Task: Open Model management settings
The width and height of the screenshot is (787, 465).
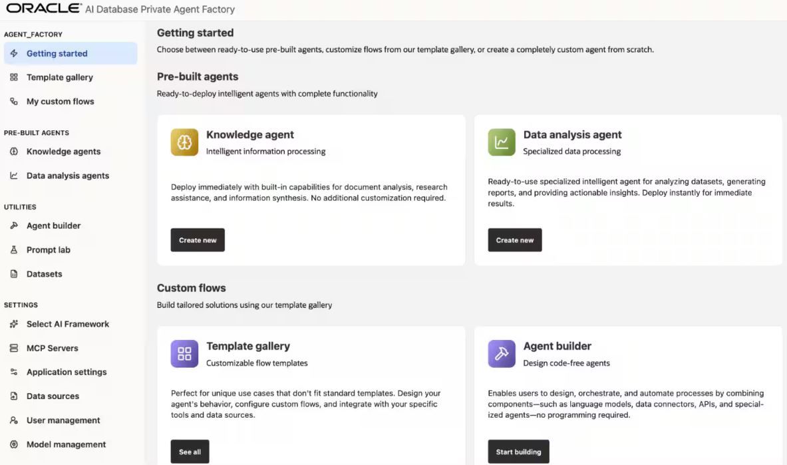Action: 71,444
